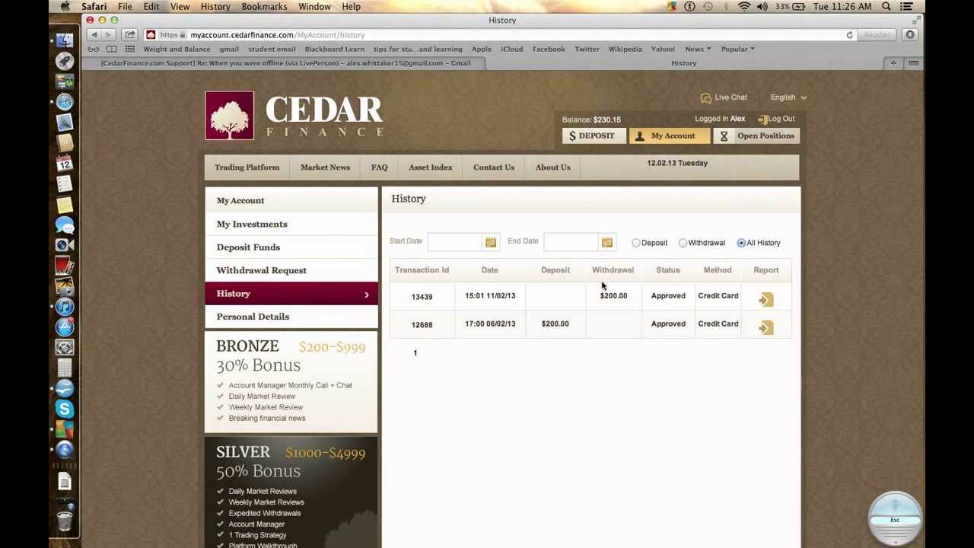Open Notification Center from menu bar

point(906,6)
